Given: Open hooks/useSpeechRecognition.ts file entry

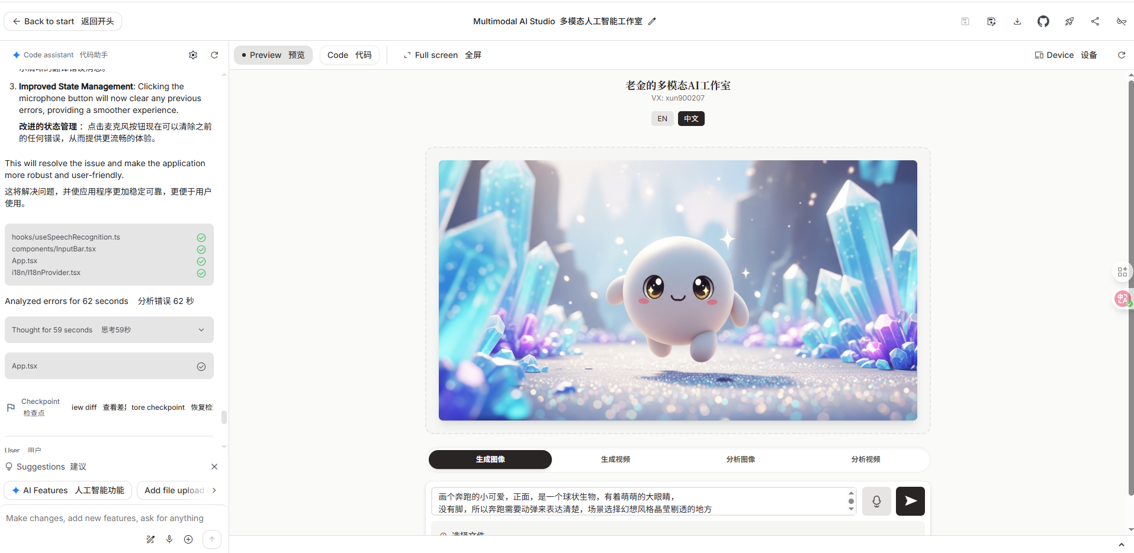Looking at the screenshot, I should (x=66, y=237).
